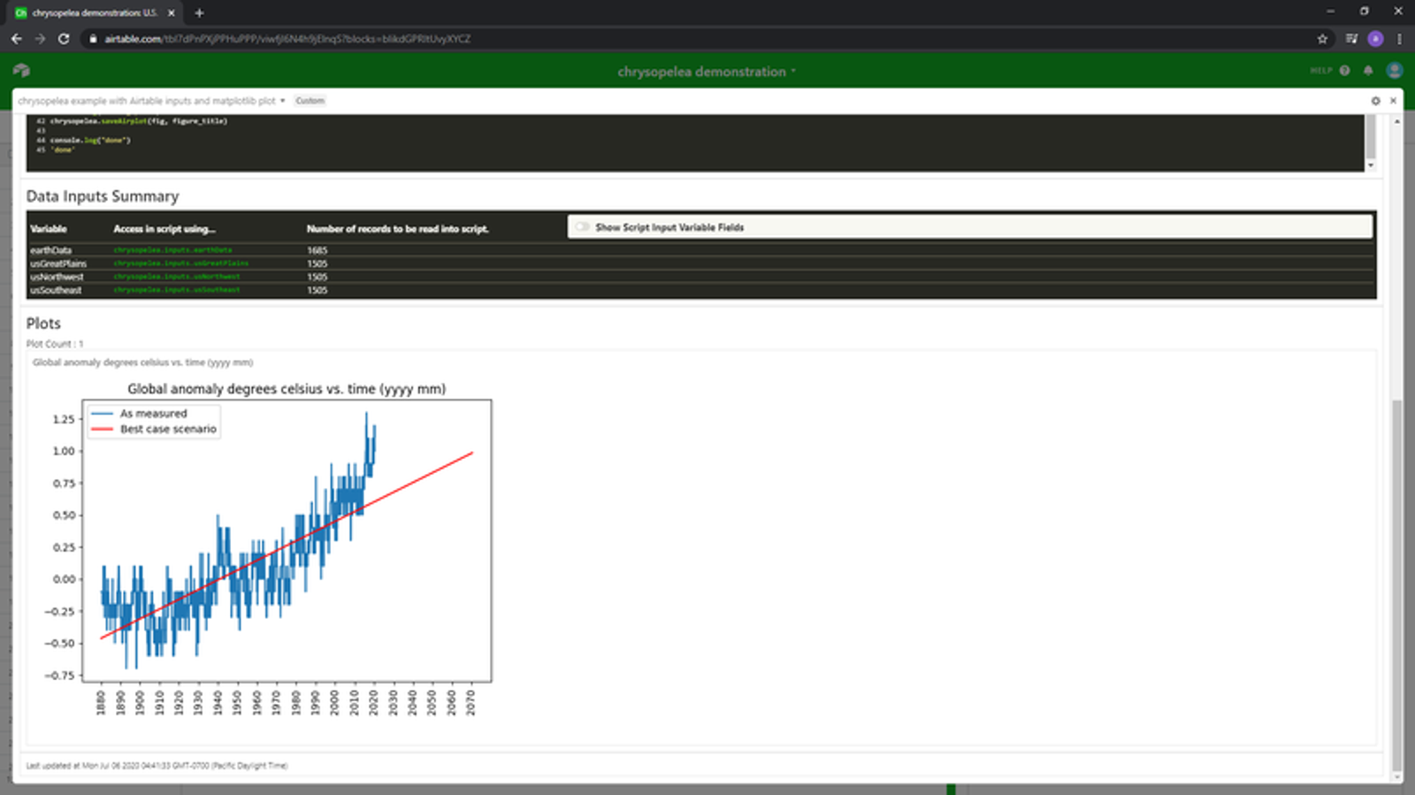Go back in the browser
Screen dimensions: 1415x795
[x=17, y=39]
